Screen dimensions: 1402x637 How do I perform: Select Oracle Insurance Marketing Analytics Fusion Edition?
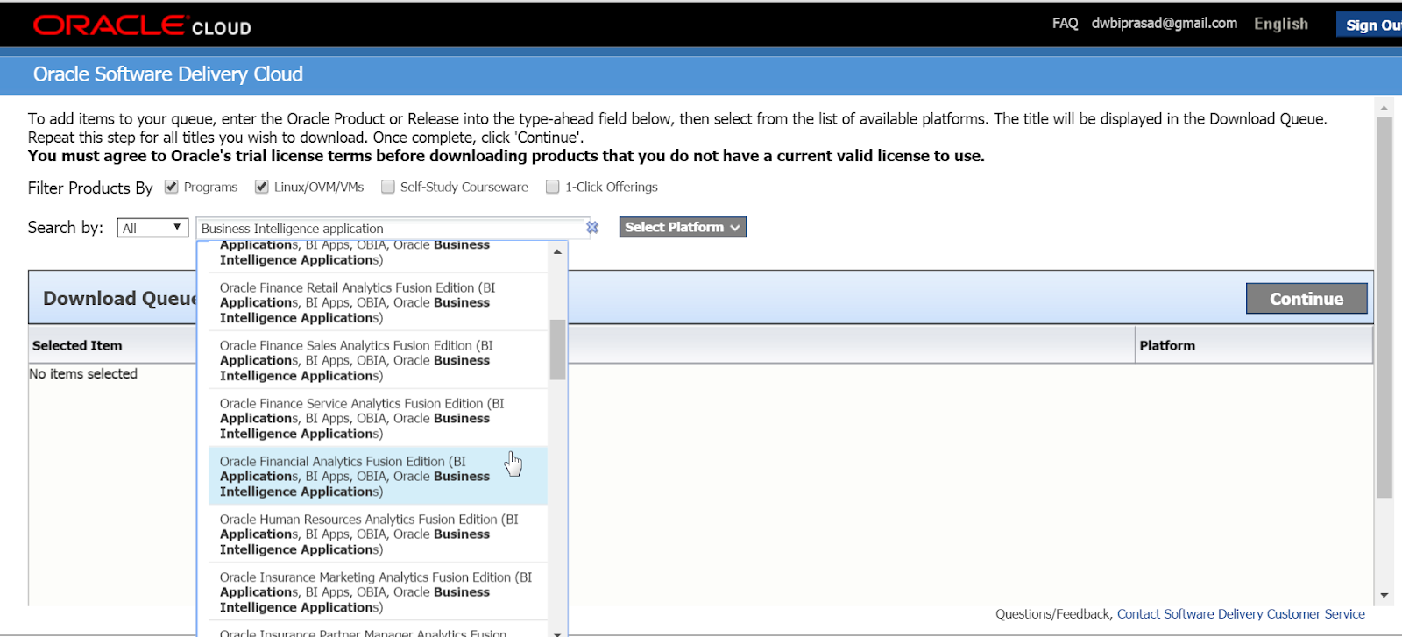[378, 591]
